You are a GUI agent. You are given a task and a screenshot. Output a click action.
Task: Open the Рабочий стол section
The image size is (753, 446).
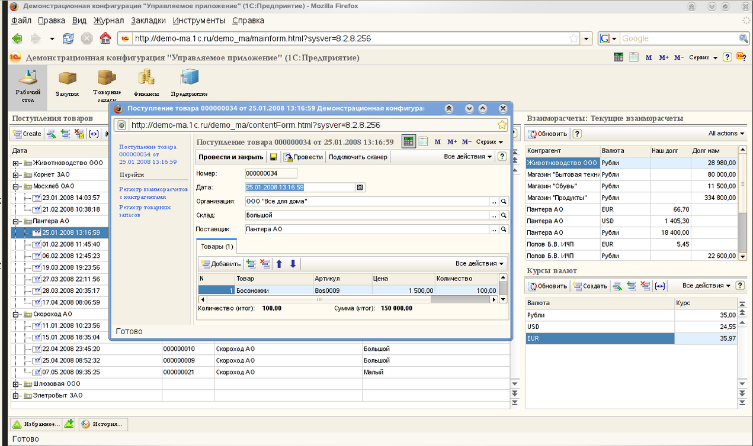click(x=28, y=86)
